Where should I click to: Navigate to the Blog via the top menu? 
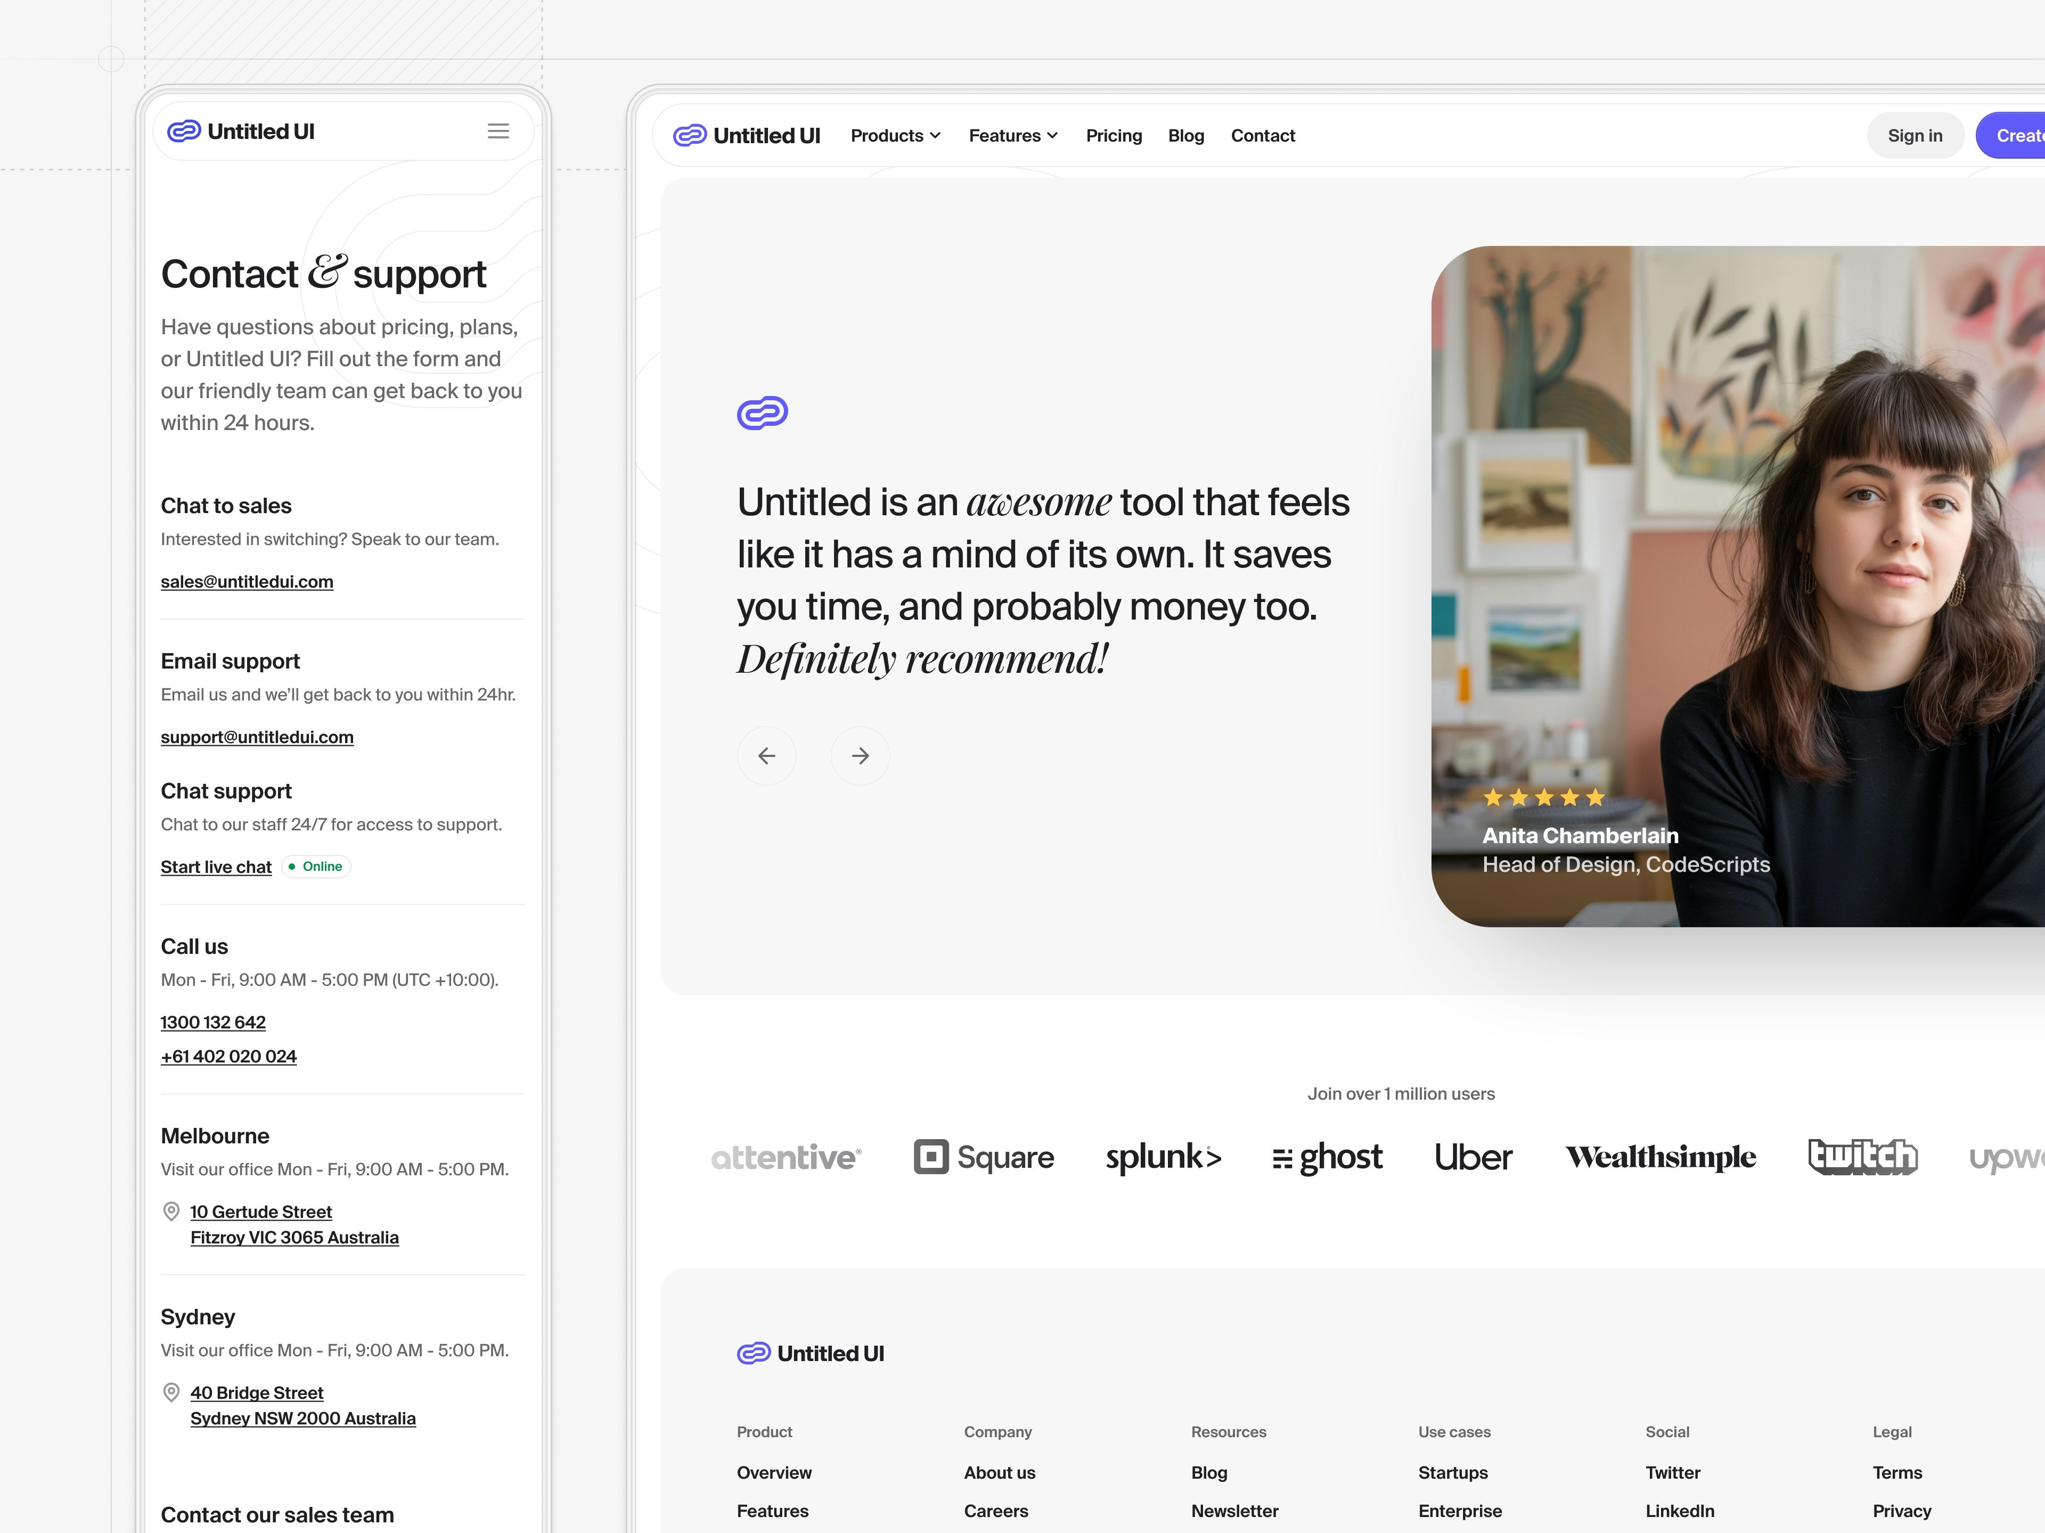tap(1186, 135)
